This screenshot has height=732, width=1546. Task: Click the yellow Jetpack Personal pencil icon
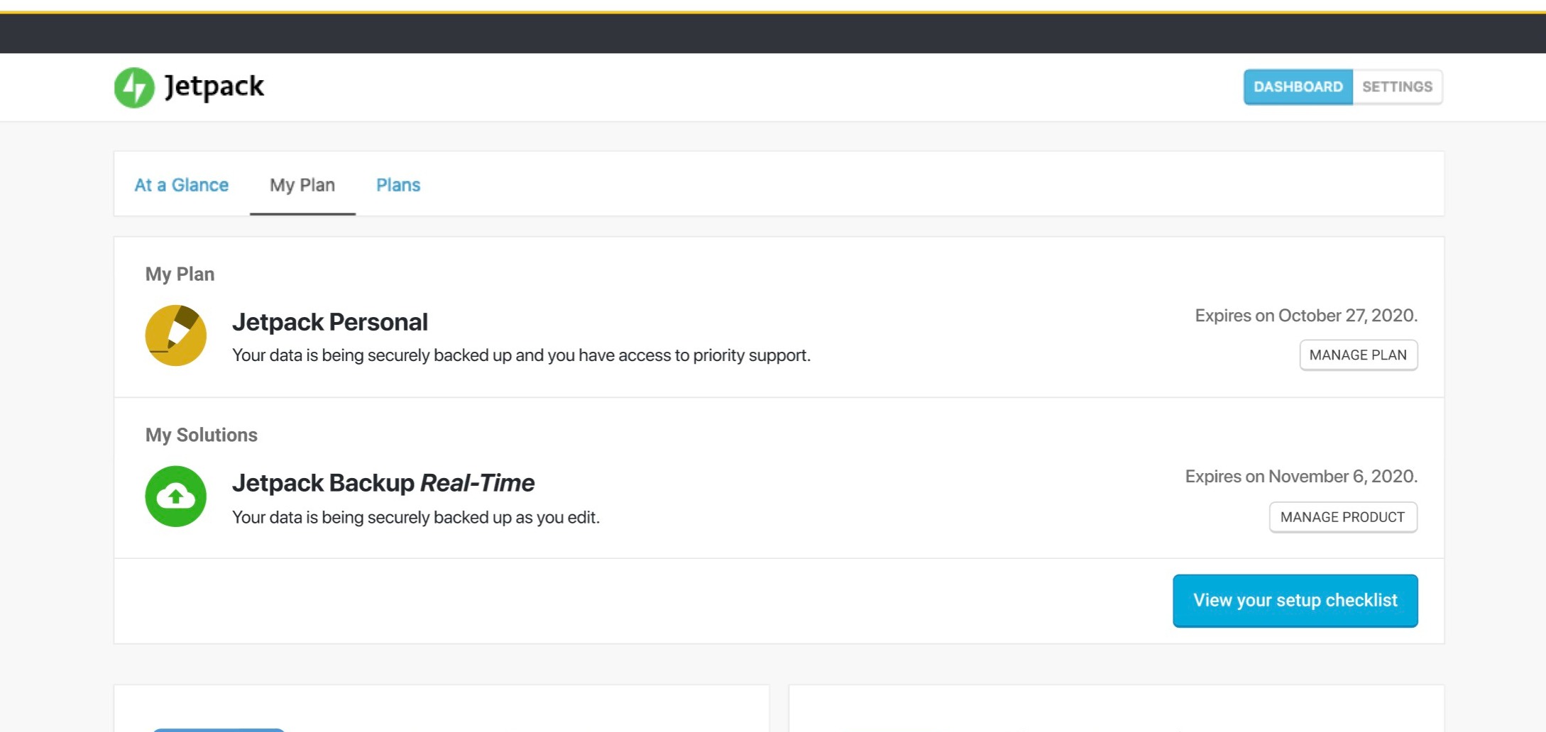click(x=176, y=335)
